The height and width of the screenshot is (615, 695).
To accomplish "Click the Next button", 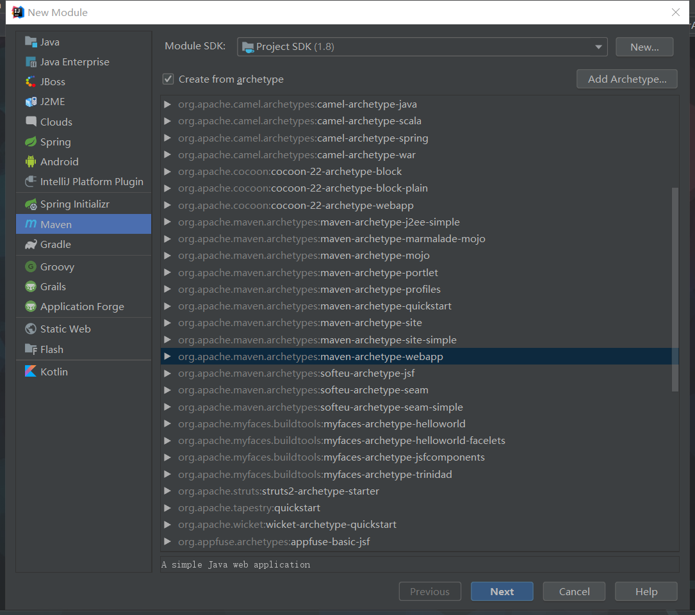I will pyautogui.click(x=502, y=591).
